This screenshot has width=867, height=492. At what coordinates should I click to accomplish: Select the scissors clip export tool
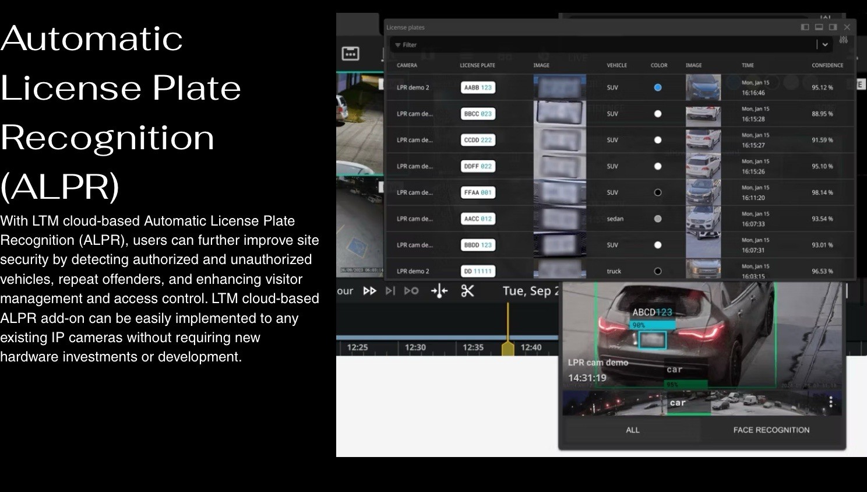(467, 291)
